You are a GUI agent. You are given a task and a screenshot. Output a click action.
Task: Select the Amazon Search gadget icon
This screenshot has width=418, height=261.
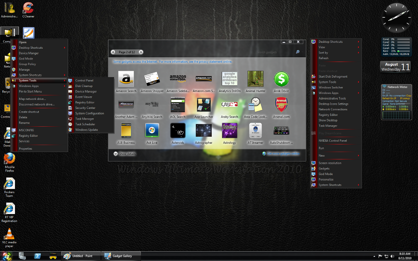tap(126, 79)
